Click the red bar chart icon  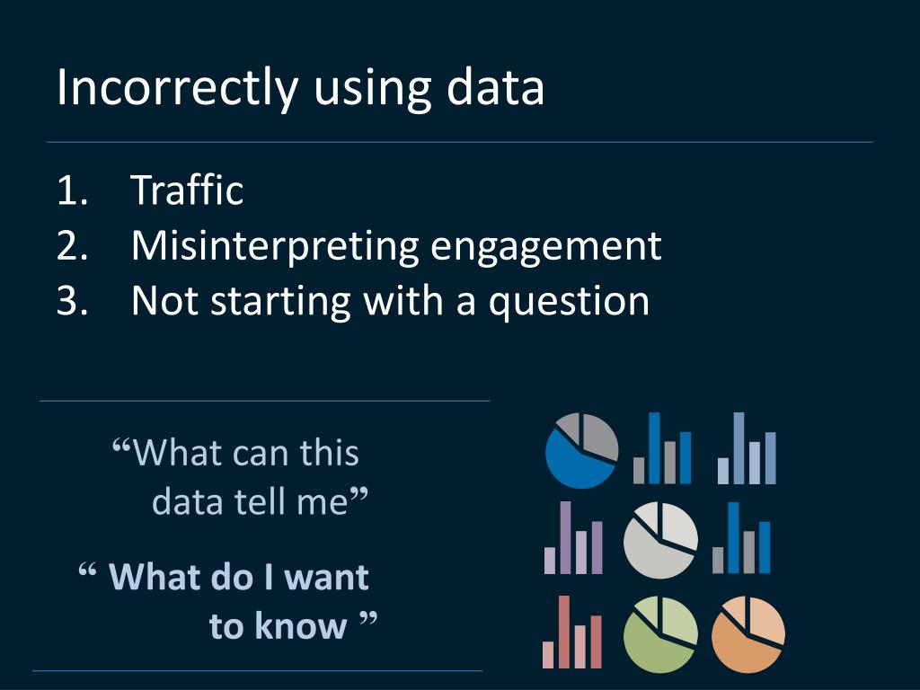pos(572,632)
